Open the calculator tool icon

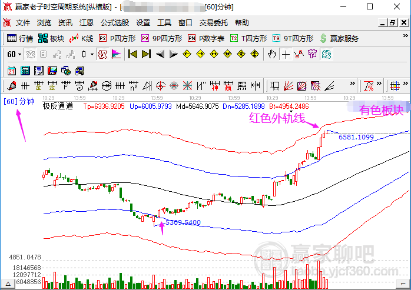pos(25,71)
